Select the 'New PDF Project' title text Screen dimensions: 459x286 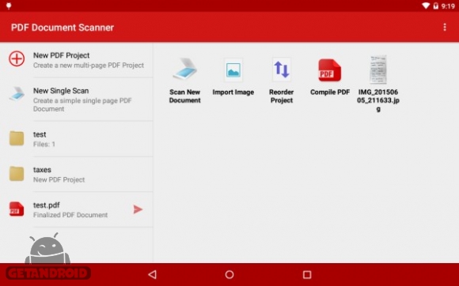[x=61, y=55]
